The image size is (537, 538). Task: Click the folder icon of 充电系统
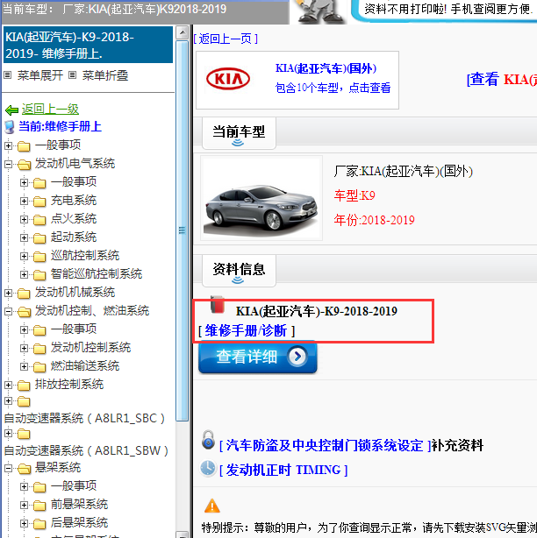click(39, 201)
